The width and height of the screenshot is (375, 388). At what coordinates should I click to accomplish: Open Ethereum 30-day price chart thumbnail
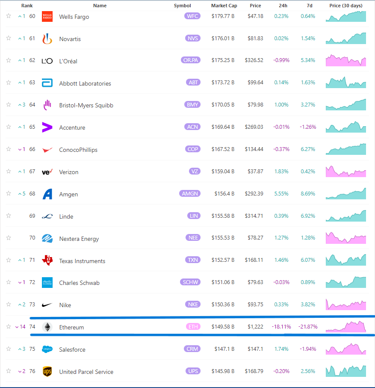(346, 326)
